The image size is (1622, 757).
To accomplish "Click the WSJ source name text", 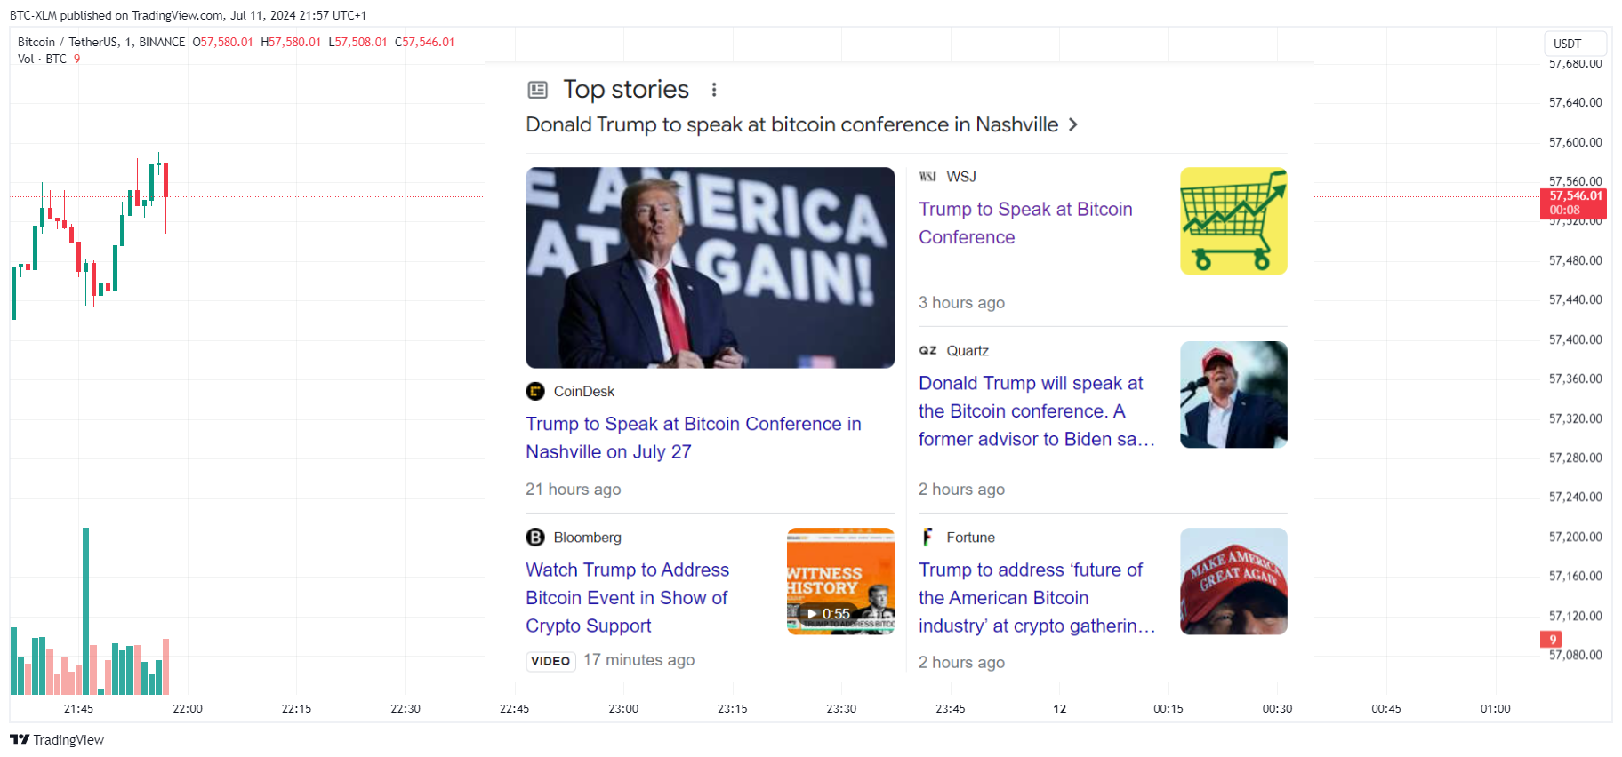I will tap(961, 177).
